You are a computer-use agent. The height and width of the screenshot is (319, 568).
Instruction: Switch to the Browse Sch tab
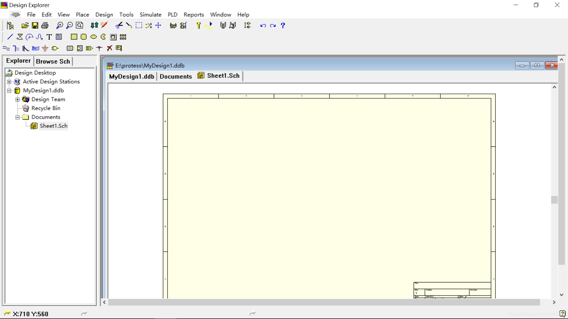coord(53,61)
